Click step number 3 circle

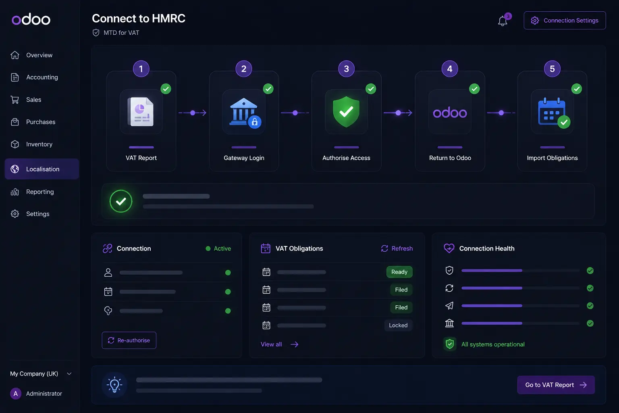(346, 69)
